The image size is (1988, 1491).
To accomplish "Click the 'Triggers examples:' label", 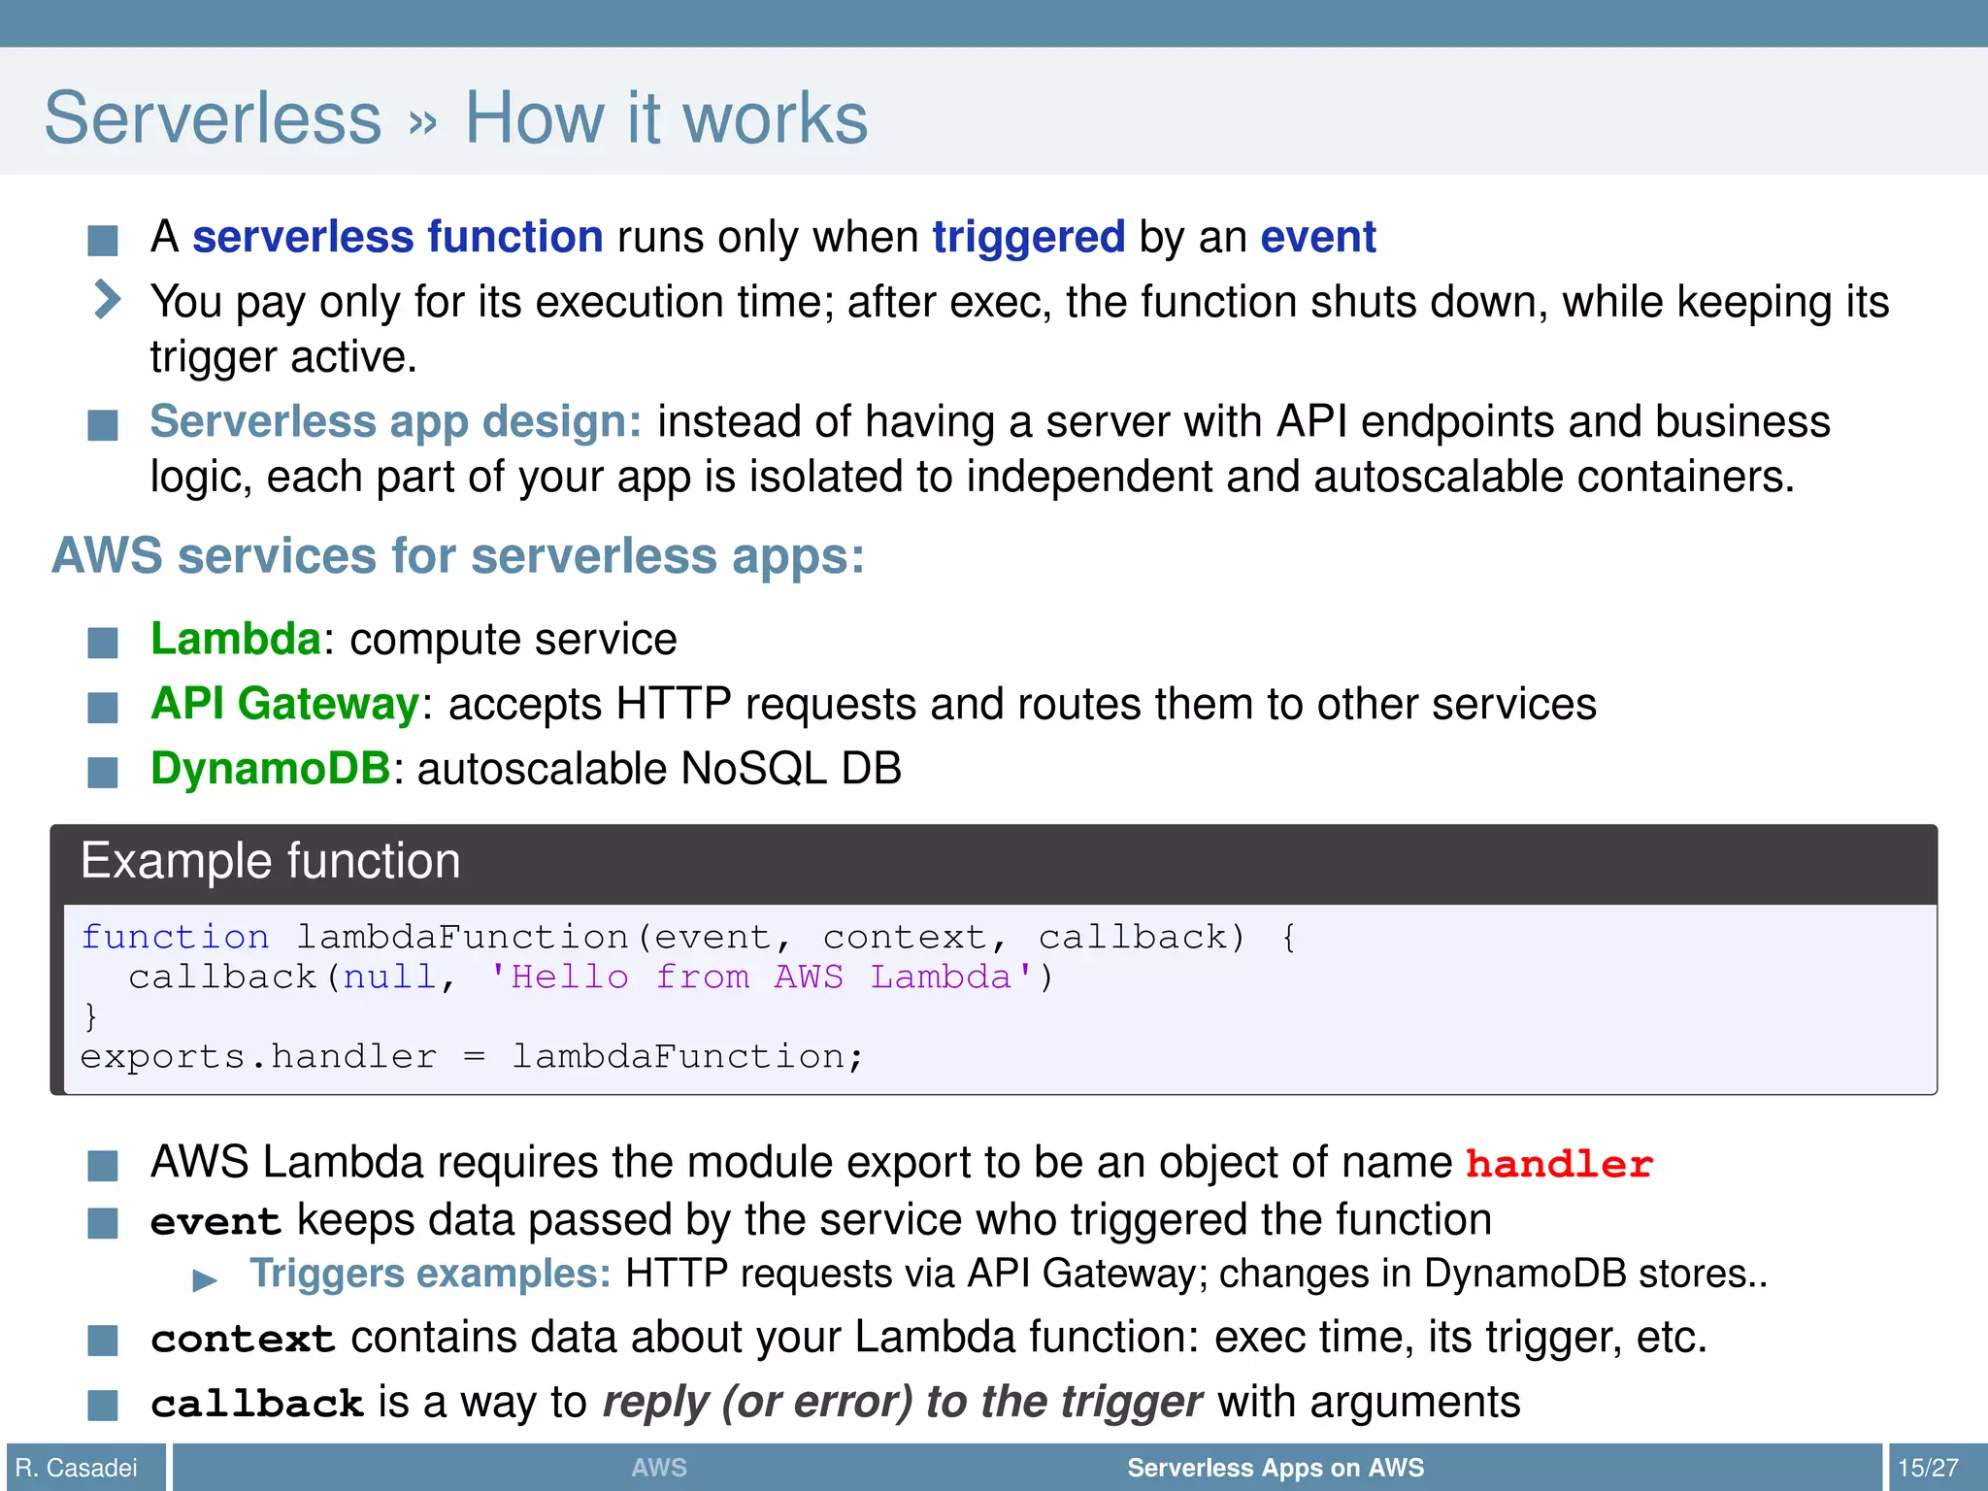I will pos(430,1275).
